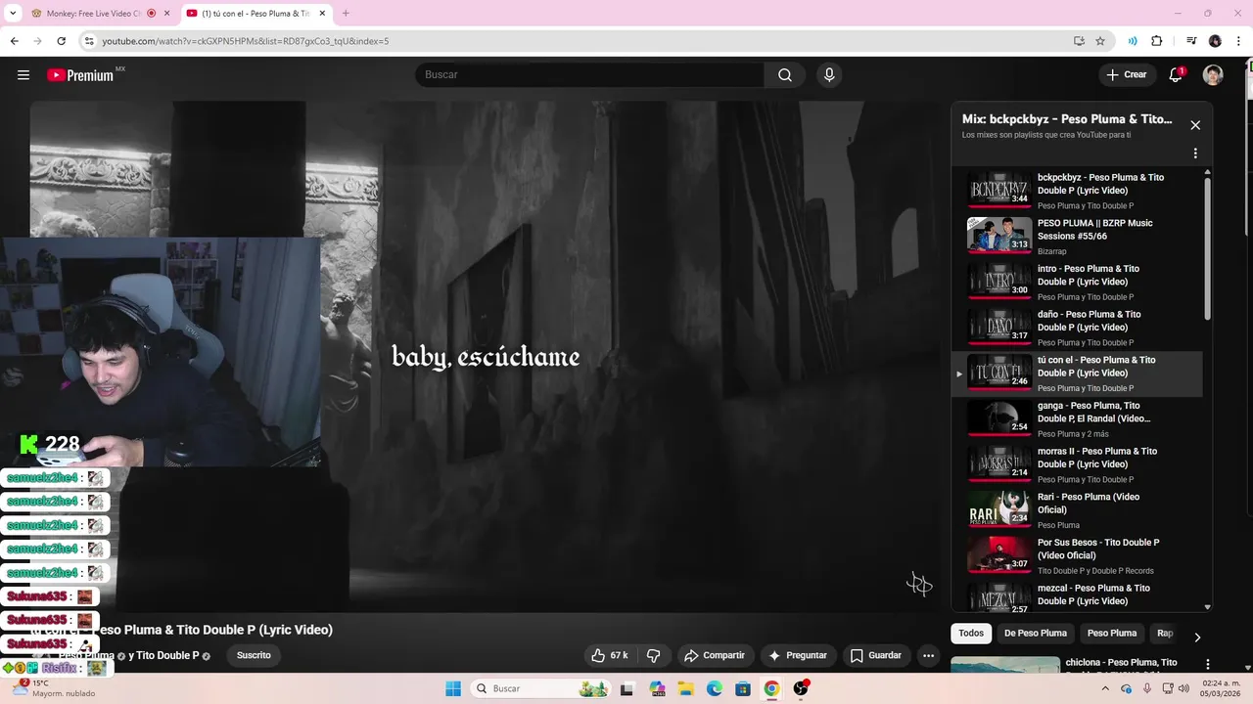The image size is (1253, 704).
Task: Switch to 'tú con el - Peso Pluma' tab
Action: 256,14
